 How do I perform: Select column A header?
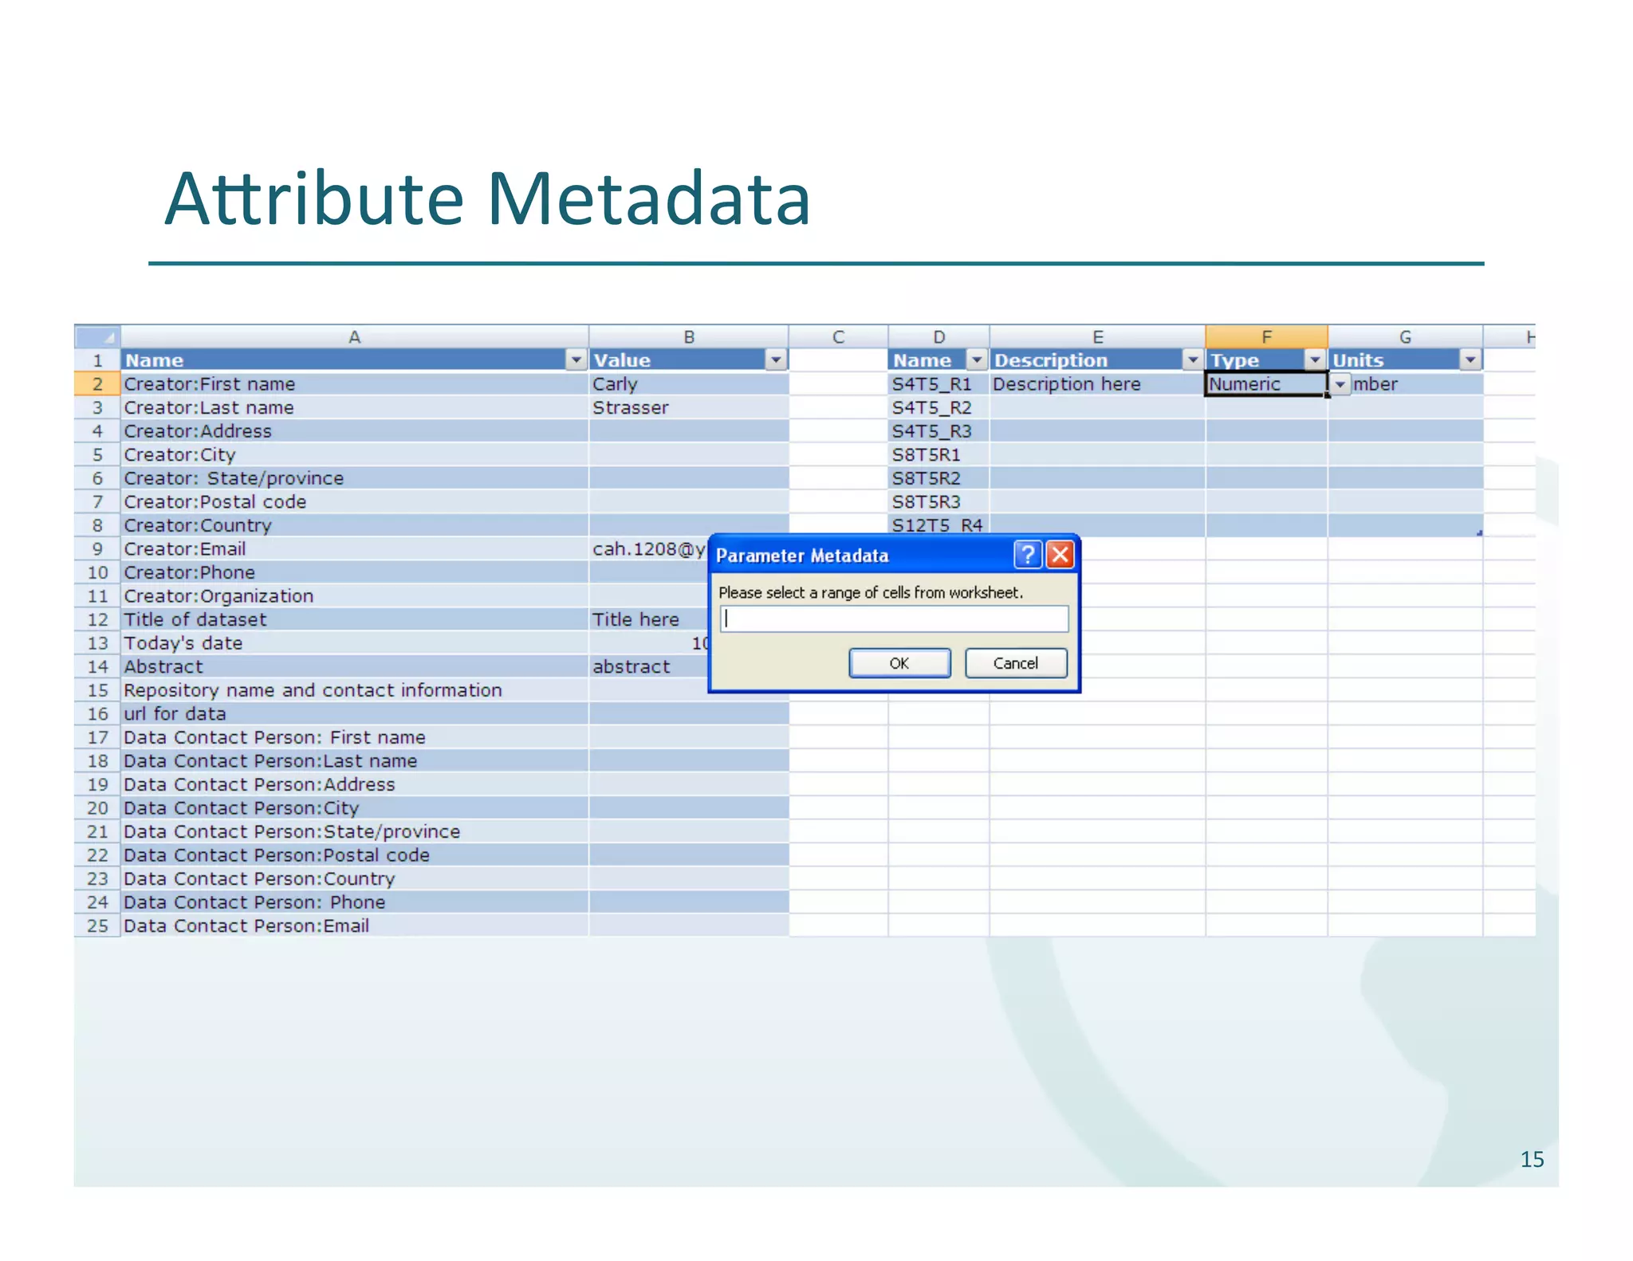355,336
